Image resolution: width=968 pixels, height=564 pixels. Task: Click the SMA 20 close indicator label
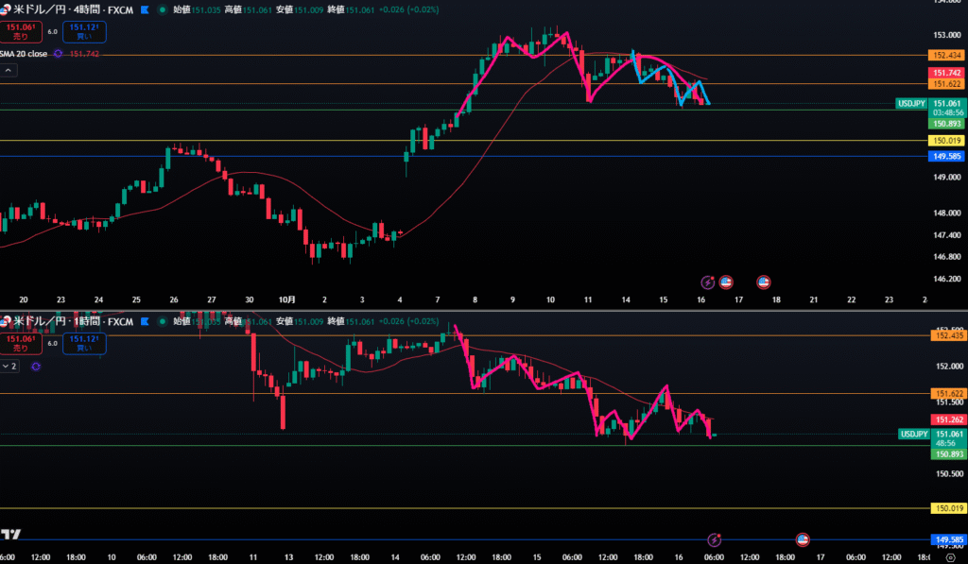tap(25, 54)
